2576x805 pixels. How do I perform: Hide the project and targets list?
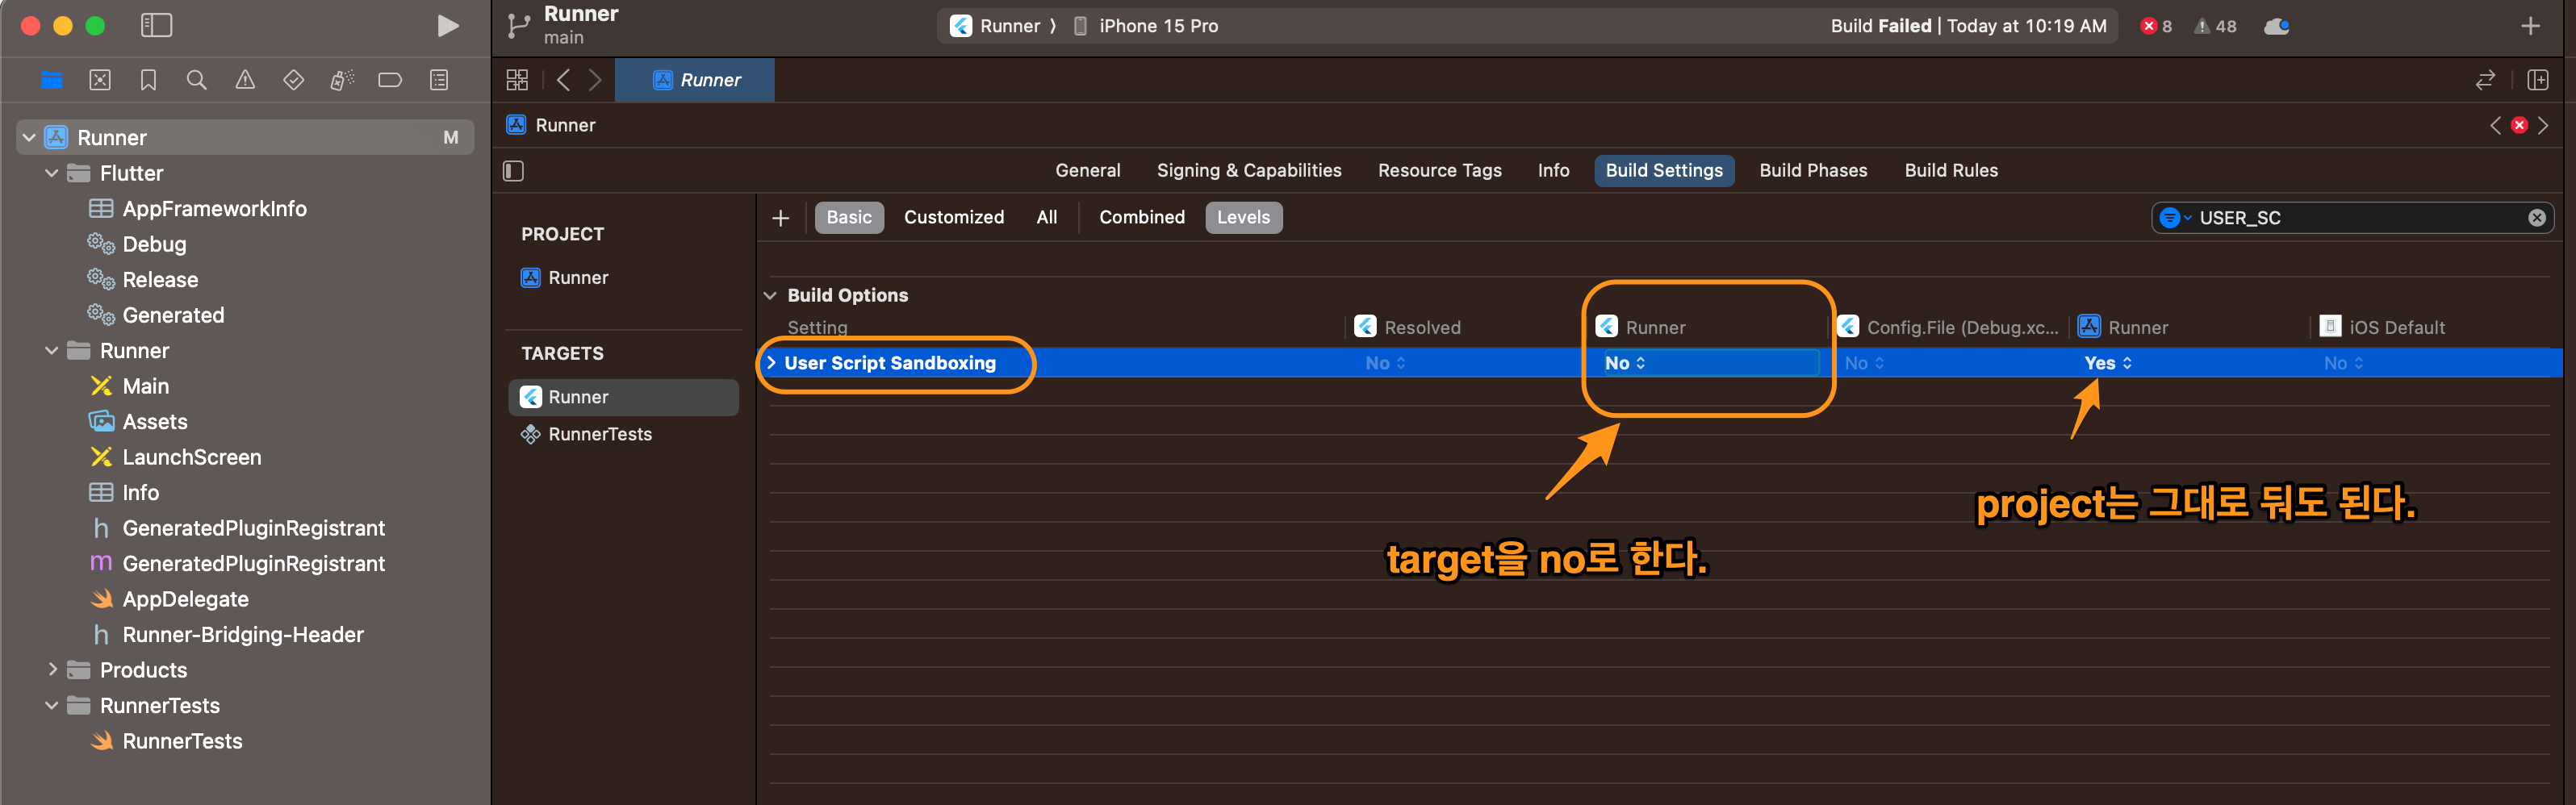[513, 171]
